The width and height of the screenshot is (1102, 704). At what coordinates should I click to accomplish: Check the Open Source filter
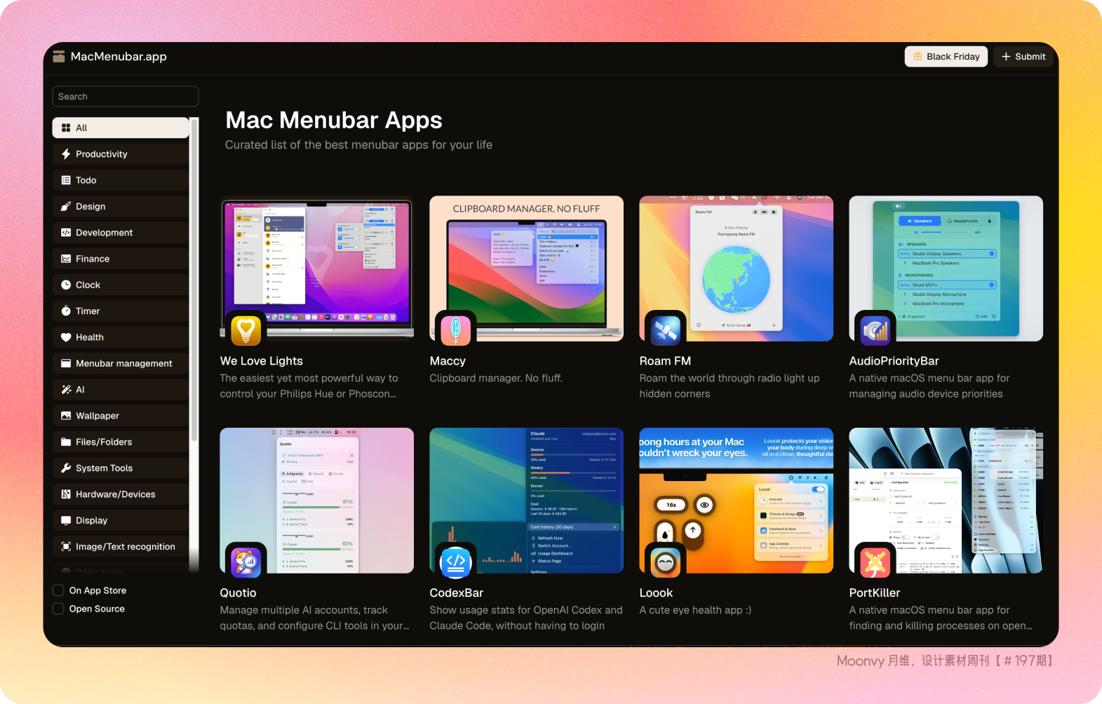(x=59, y=609)
